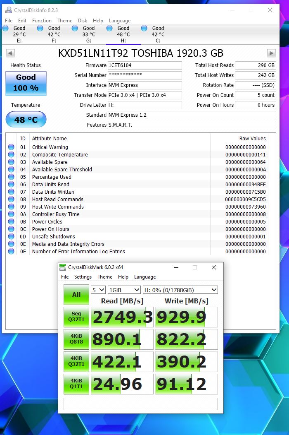
Task: Click status orb for Unsafe Shutdowns row
Action: tap(11, 236)
